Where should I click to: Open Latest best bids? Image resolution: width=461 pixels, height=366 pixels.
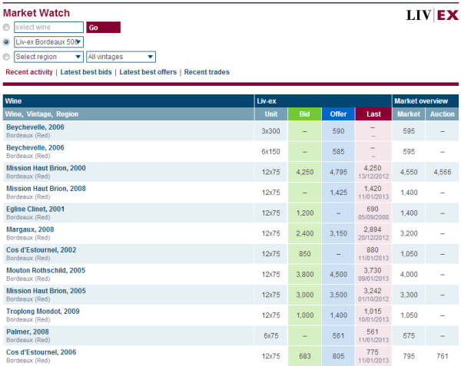(86, 72)
